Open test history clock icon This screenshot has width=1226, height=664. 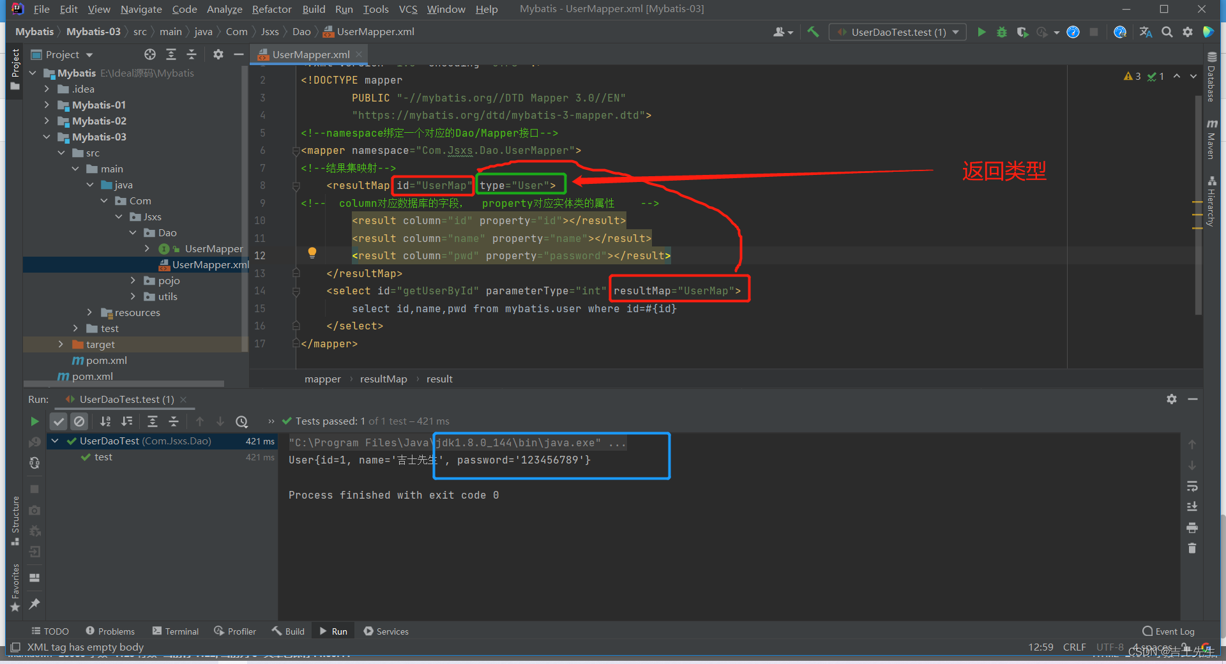pyautogui.click(x=241, y=421)
